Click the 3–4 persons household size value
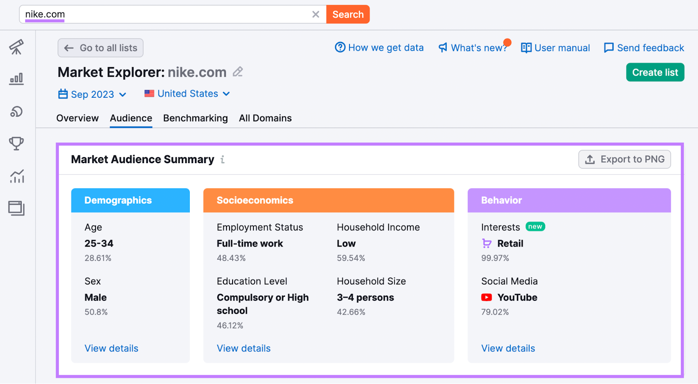Image resolution: width=698 pixels, height=384 pixels. pos(366,298)
